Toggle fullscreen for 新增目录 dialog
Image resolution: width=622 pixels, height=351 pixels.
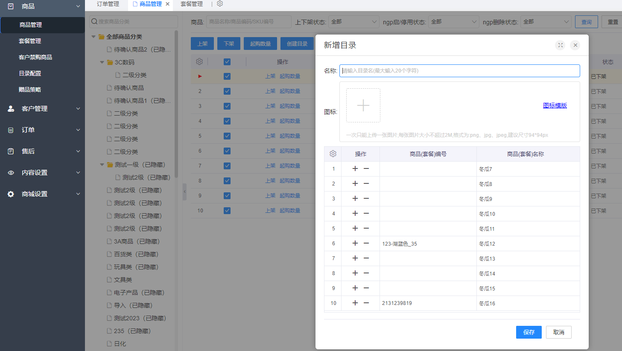click(560, 45)
